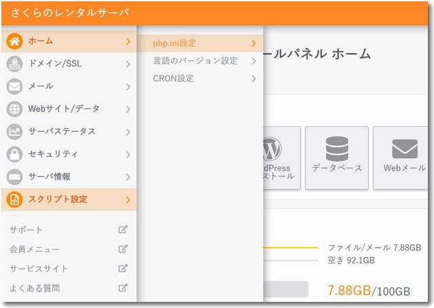Image resolution: width=434 pixels, height=308 pixels.
Task: Click the external link icon beside サービスサイト
Action: click(x=123, y=268)
